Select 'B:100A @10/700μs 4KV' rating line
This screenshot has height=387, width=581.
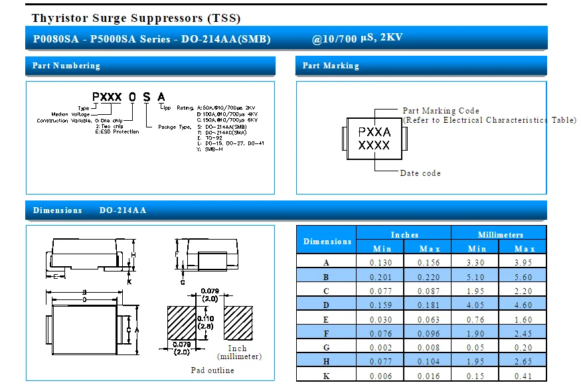click(x=227, y=114)
